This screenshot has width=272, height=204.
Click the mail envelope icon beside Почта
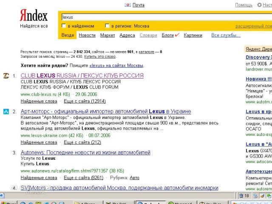pyautogui.click(x=127, y=5)
